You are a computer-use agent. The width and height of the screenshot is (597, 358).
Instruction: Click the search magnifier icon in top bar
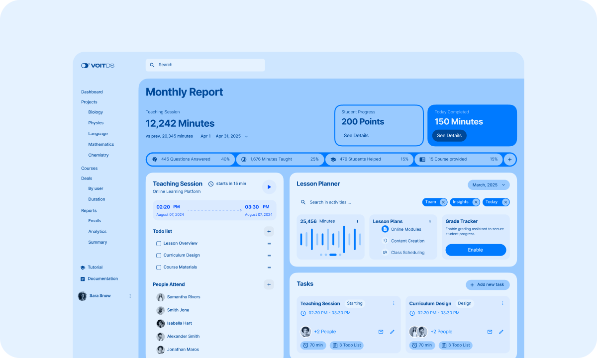[x=152, y=65]
